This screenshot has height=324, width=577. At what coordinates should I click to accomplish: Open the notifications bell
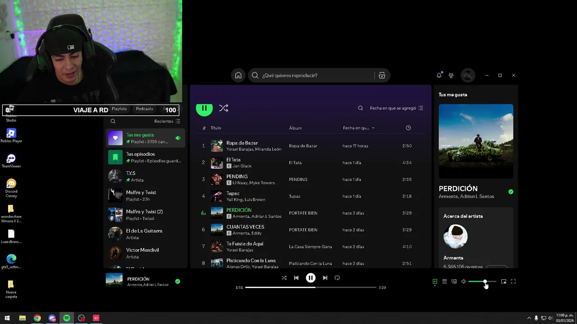439,75
